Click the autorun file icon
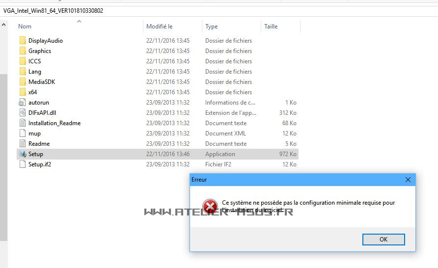This screenshot has height=268, width=438. pyautogui.click(x=23, y=103)
